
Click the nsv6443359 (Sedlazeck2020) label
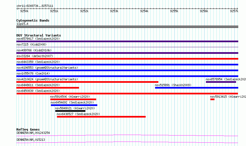tap(38, 62)
